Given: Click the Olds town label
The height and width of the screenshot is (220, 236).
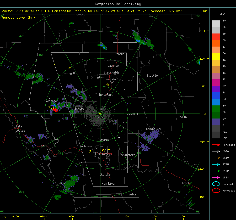Looking at the screenshot, I should [x=100, y=109].
